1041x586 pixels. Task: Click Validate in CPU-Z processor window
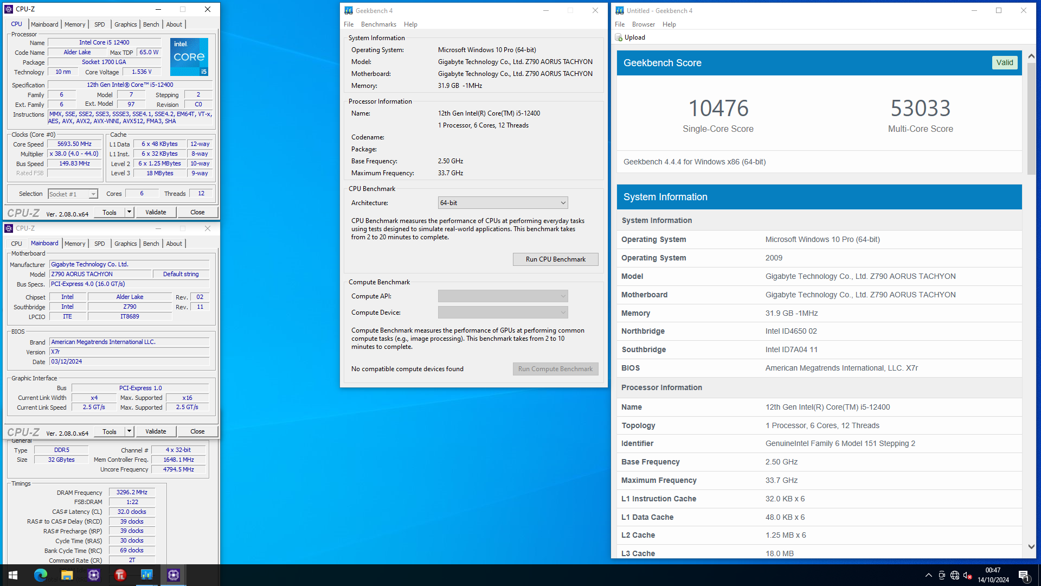click(x=156, y=212)
